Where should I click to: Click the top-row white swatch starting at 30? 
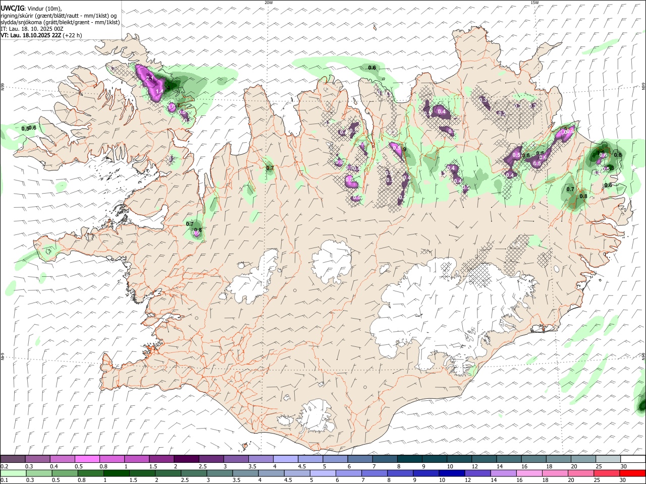(632, 459)
